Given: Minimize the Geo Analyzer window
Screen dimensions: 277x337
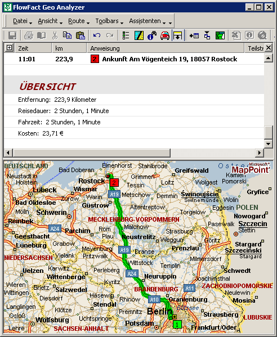Looking at the screenshot, I should click(x=249, y=7).
